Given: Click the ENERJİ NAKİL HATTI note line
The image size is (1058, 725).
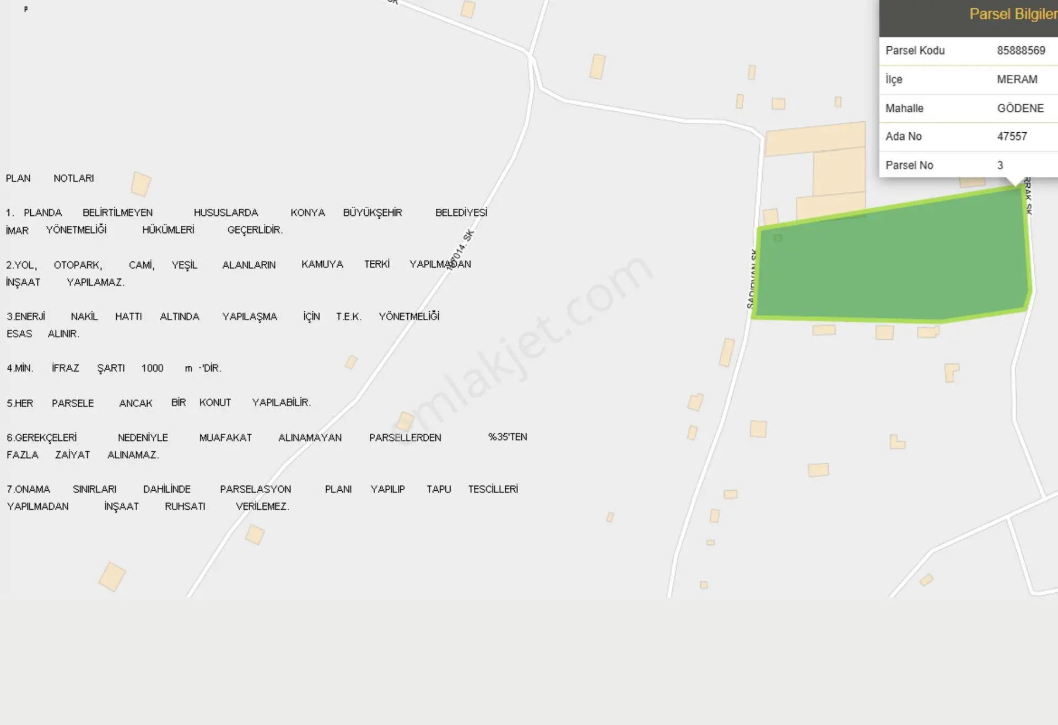Looking at the screenshot, I should (223, 317).
